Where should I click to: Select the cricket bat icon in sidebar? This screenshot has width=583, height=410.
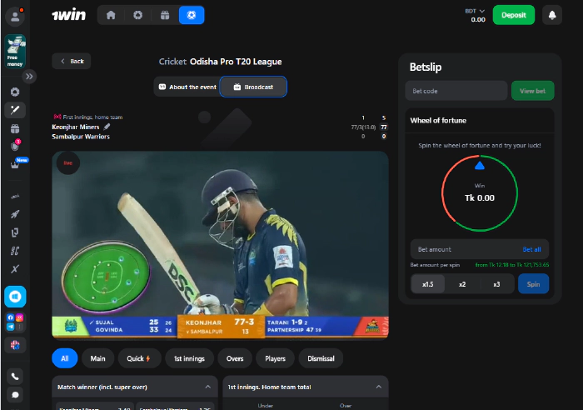tap(15, 110)
